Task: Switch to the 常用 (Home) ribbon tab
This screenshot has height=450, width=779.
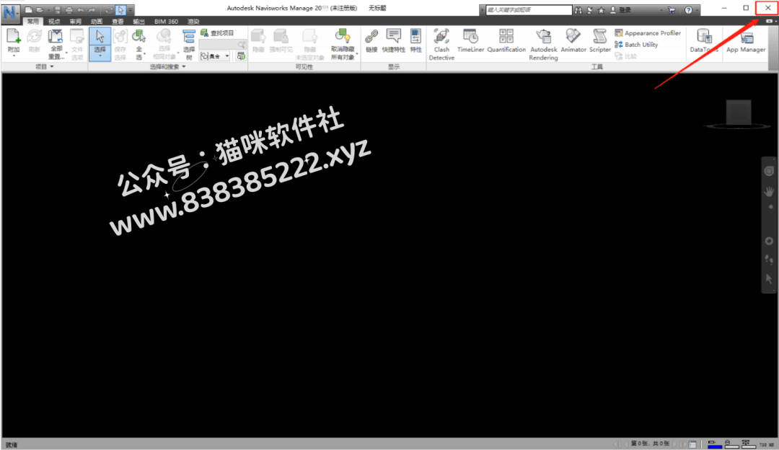Action: (x=32, y=22)
